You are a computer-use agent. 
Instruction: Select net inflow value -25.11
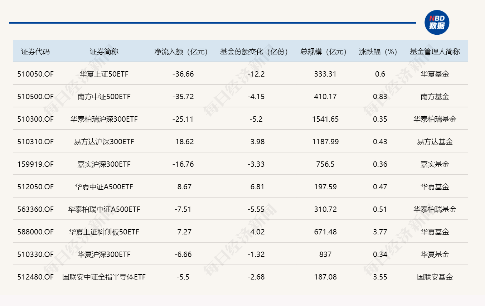183,119
